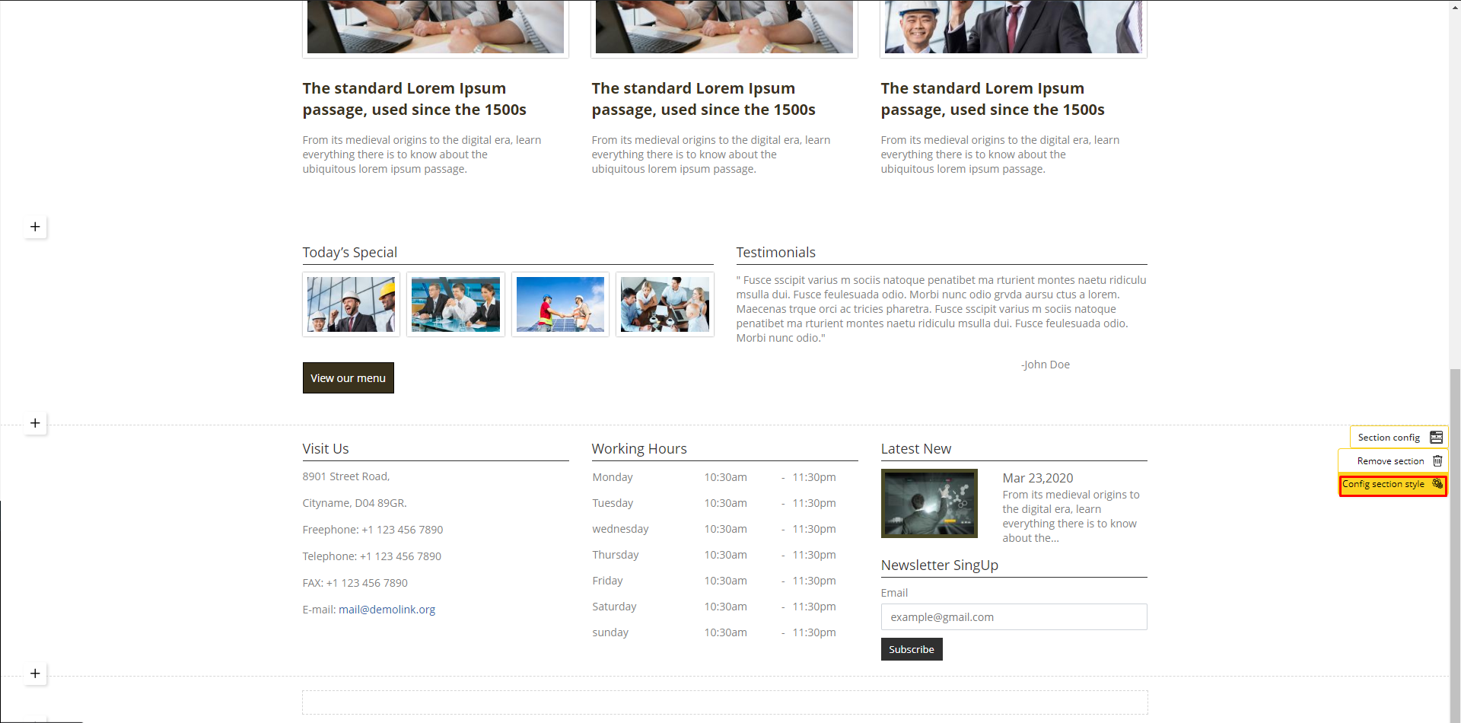
Task: Click sunday in Working Hours
Action: pos(610,632)
